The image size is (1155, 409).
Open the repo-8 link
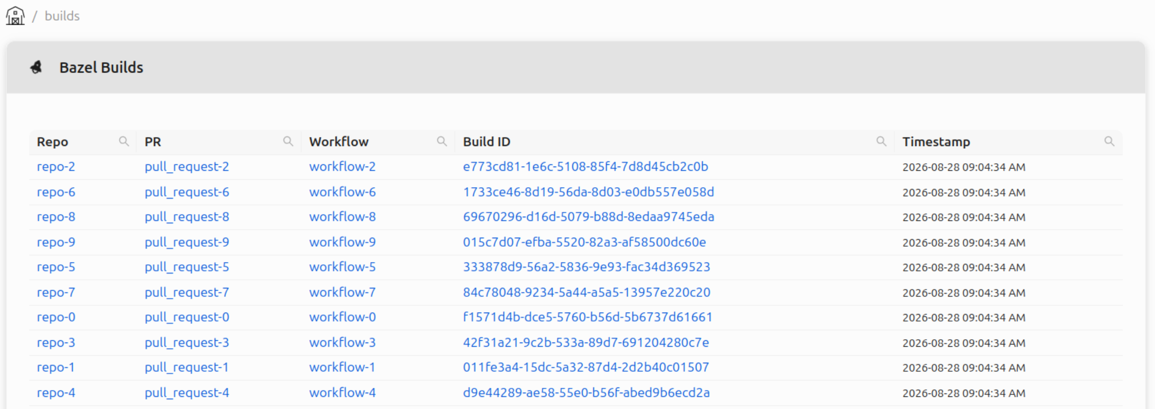(x=56, y=217)
